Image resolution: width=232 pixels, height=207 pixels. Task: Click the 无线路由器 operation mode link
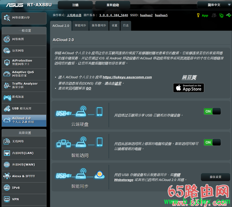(x=74, y=15)
